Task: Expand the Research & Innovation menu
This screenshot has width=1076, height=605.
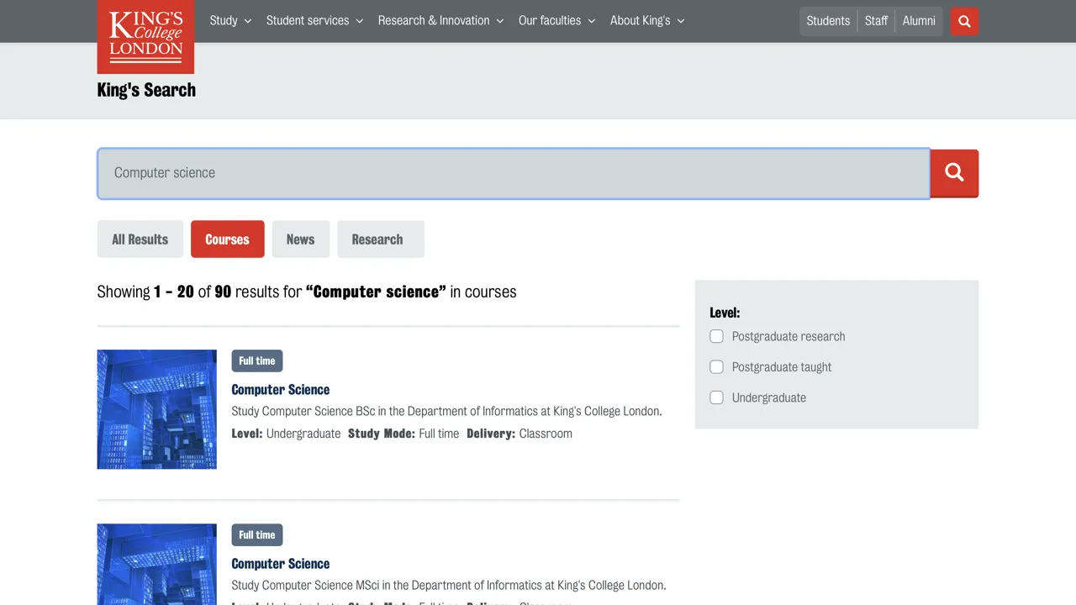Action: point(440,21)
